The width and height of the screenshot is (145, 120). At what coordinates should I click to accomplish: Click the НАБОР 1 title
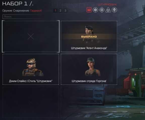[18, 4]
